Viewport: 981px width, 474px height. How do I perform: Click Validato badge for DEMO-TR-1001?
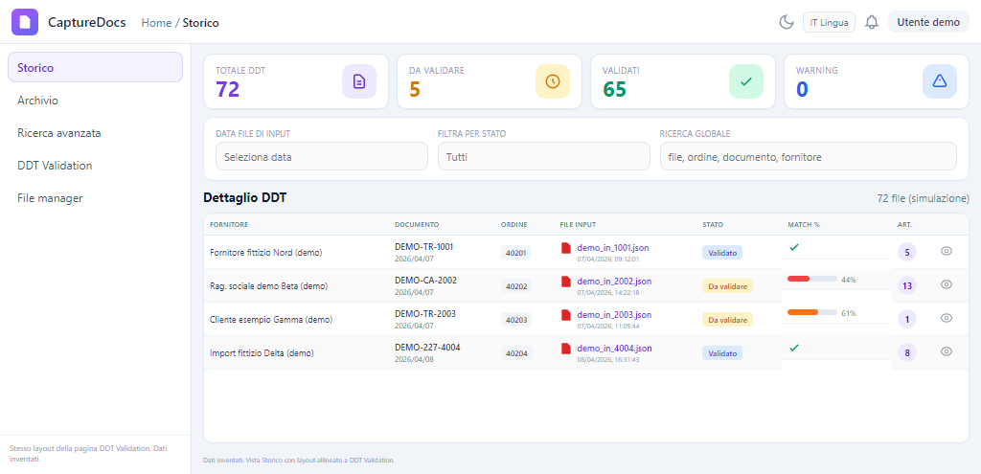tap(722, 253)
